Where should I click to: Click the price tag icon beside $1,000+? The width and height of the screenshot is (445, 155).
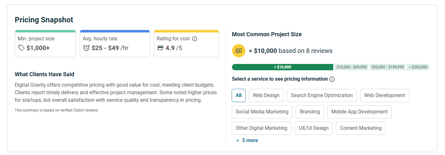point(21,48)
